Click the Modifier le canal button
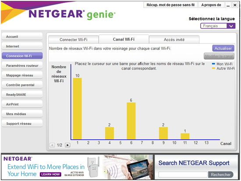 click(219, 56)
